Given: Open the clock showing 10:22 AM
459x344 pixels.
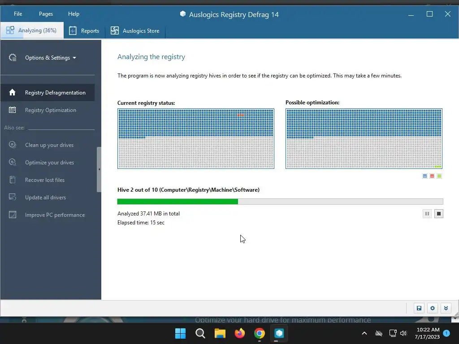Looking at the screenshot, I should click(427, 333).
